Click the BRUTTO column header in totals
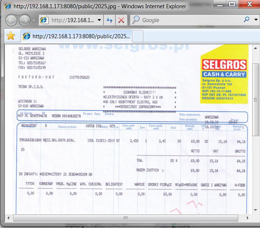This screenshot has width=260, height=228. click(x=240, y=151)
